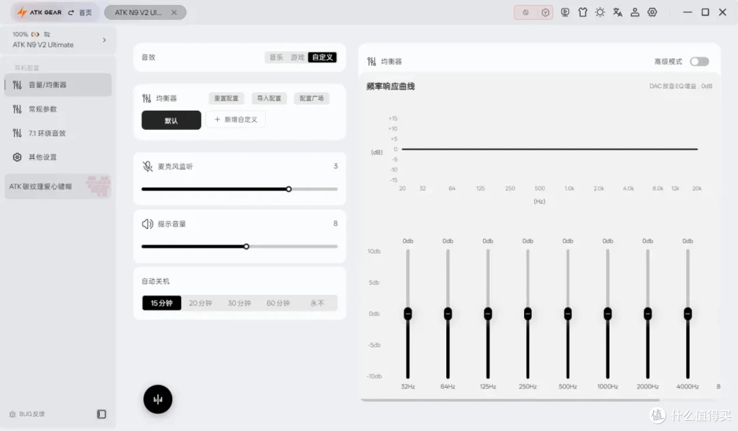
Task: Click the 2000Hz equalizer slider knob
Action: (x=648, y=314)
